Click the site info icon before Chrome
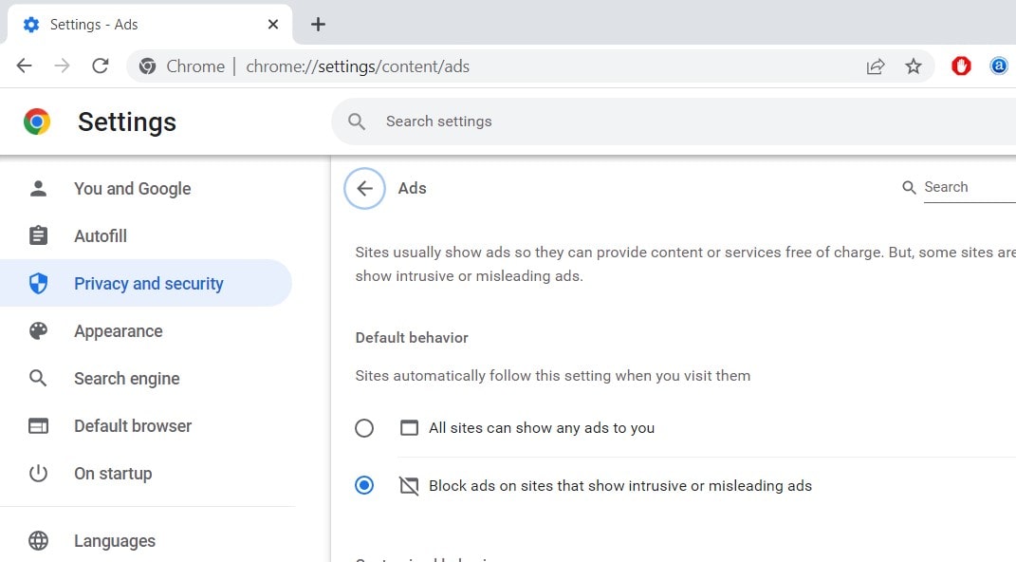 (x=147, y=66)
